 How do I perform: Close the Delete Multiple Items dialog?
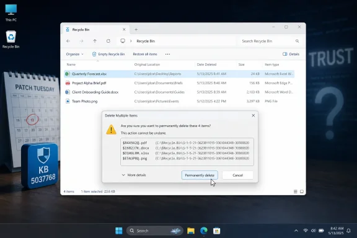pos(253,115)
